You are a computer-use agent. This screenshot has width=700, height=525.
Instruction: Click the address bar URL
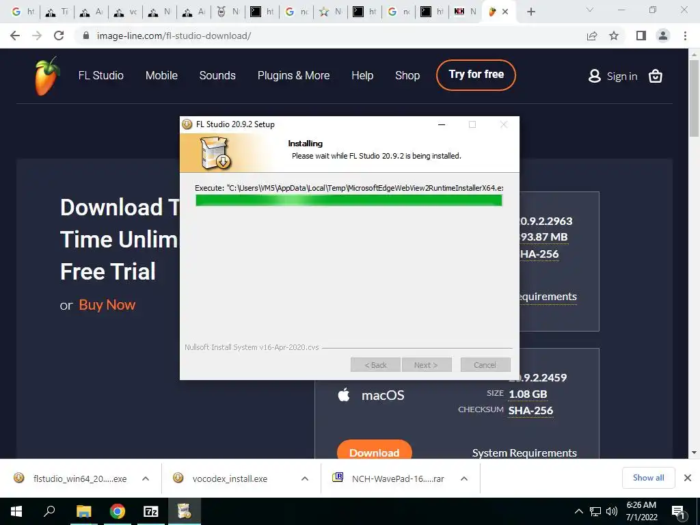point(174,36)
